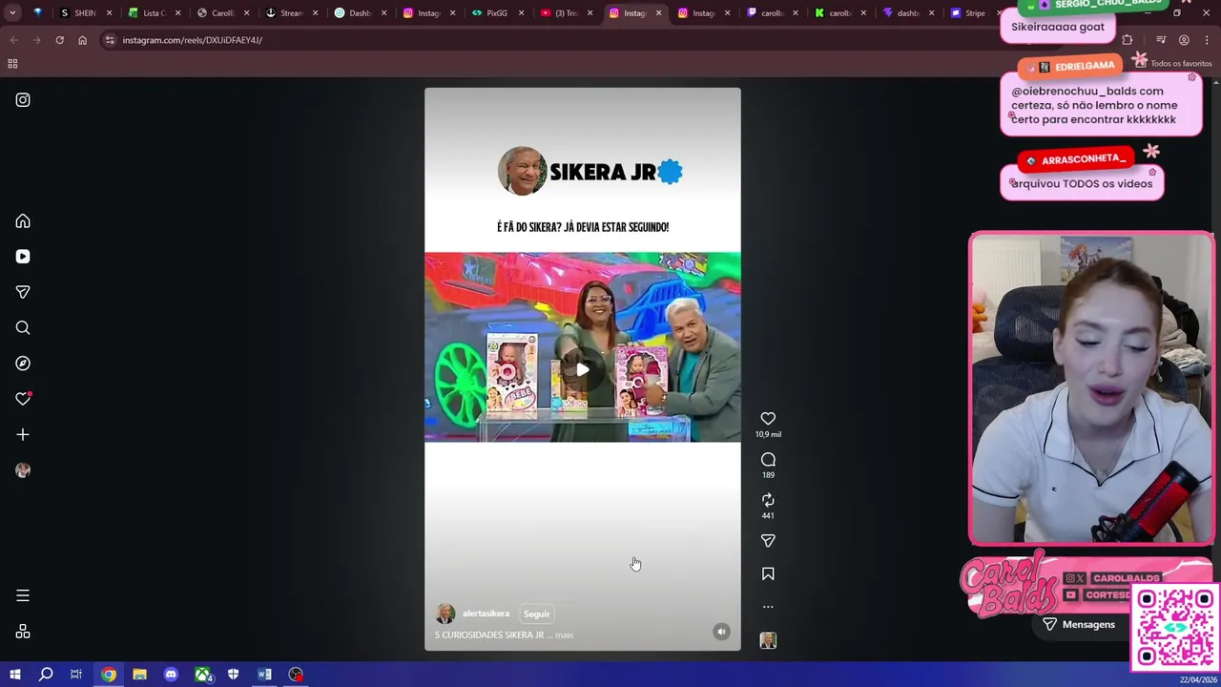Create a new post with plus icon
The width and height of the screenshot is (1221, 687).
(x=23, y=435)
